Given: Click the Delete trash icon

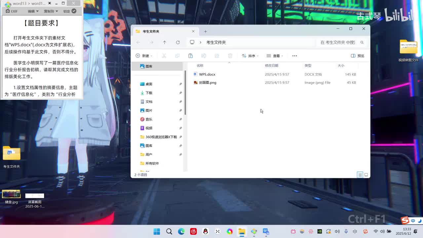Looking at the screenshot, I should point(230,56).
